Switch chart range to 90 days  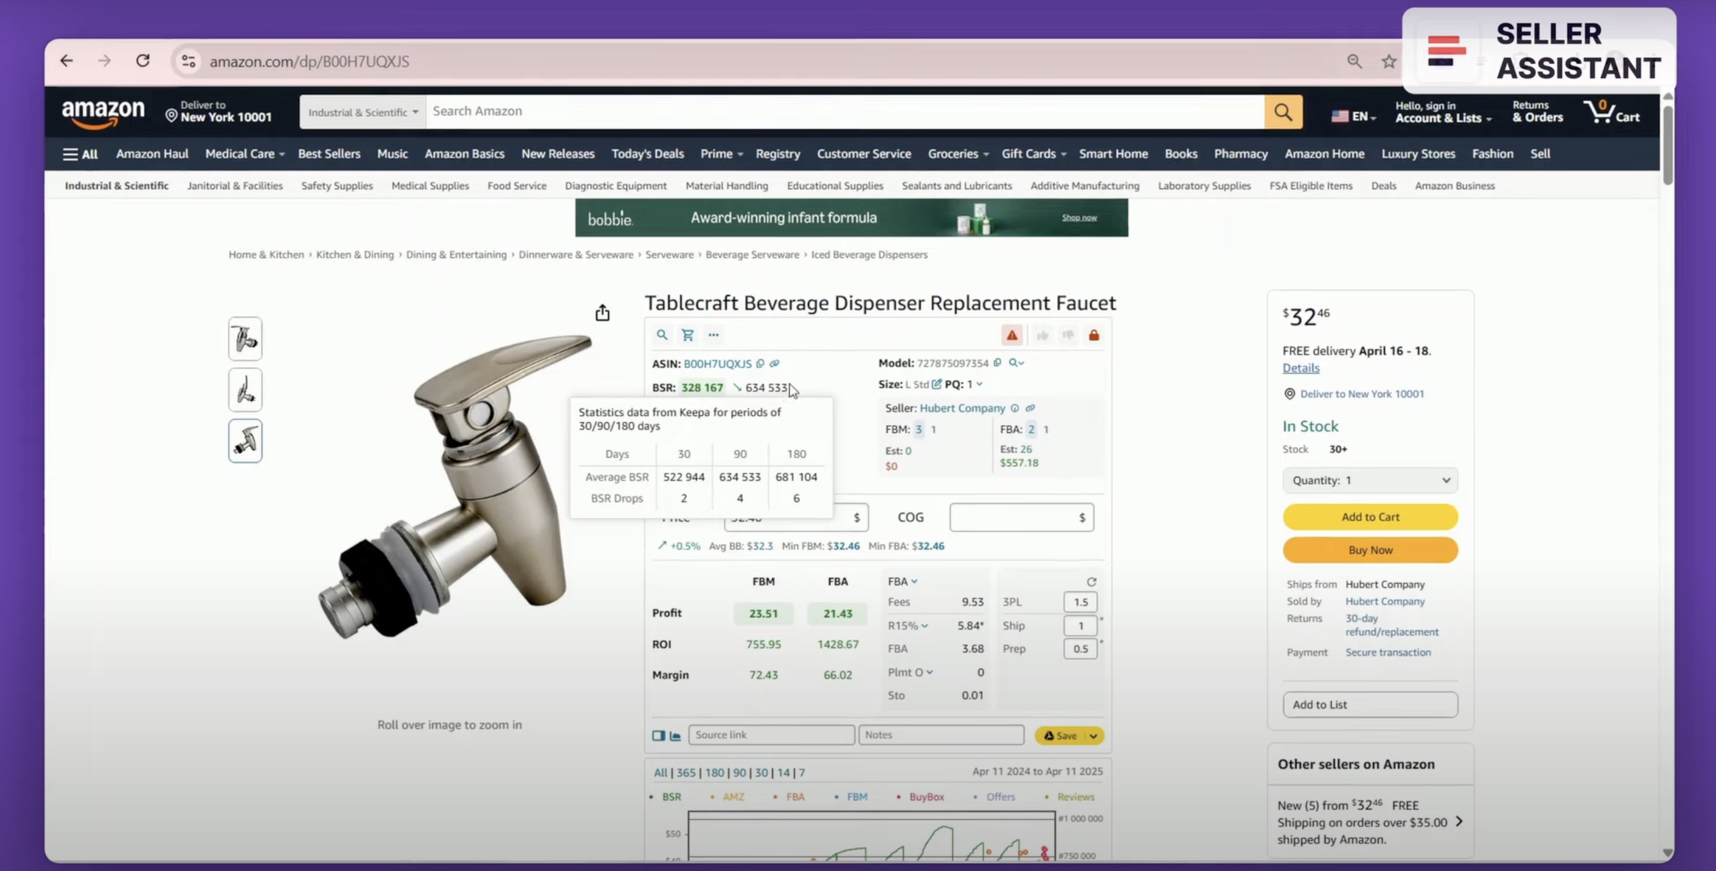click(x=739, y=772)
